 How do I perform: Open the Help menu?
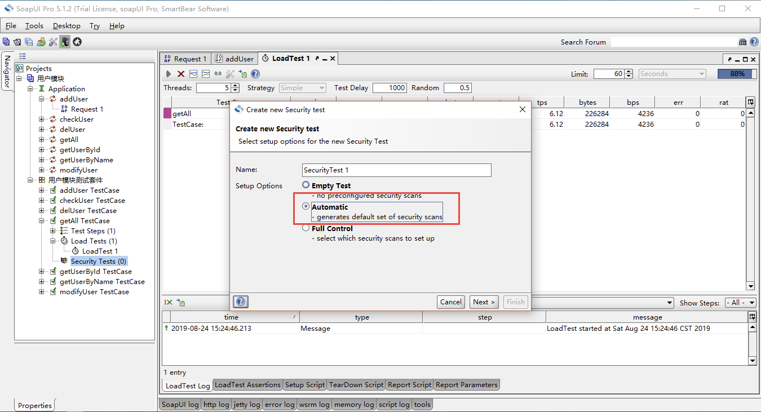pyautogui.click(x=117, y=26)
